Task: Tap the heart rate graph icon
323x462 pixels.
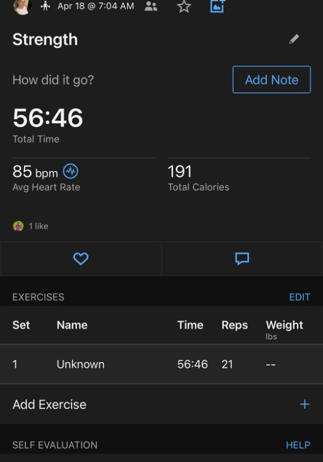Action: coord(70,171)
